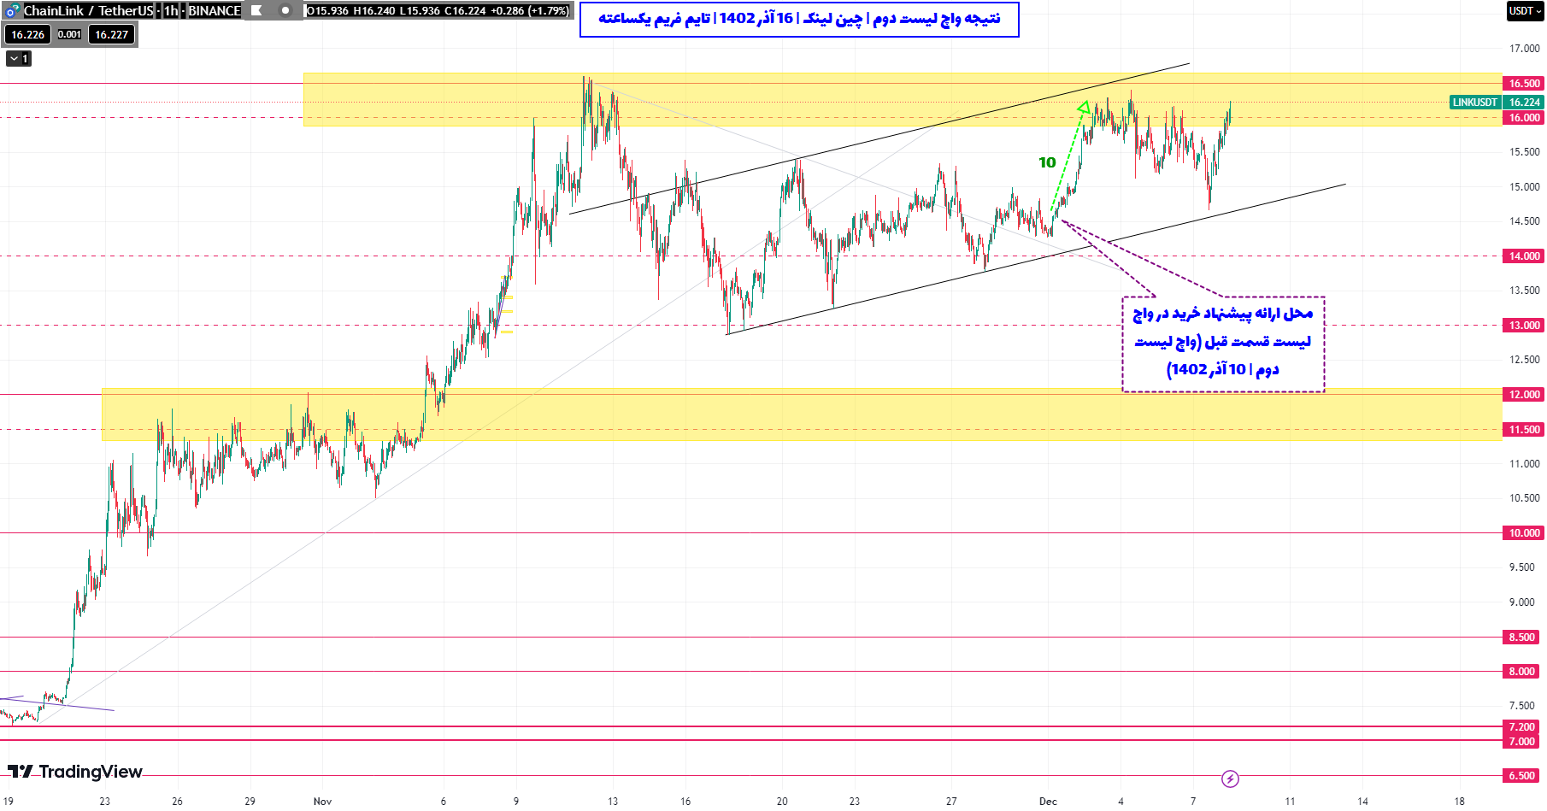The height and width of the screenshot is (811, 1547).
Task: Select the blue Persian title text box
Action: click(x=799, y=19)
